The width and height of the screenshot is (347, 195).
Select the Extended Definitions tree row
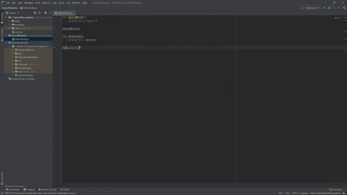coord(28,57)
